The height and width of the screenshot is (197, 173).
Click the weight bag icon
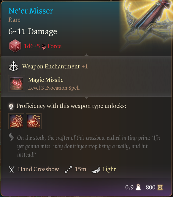click(x=138, y=187)
